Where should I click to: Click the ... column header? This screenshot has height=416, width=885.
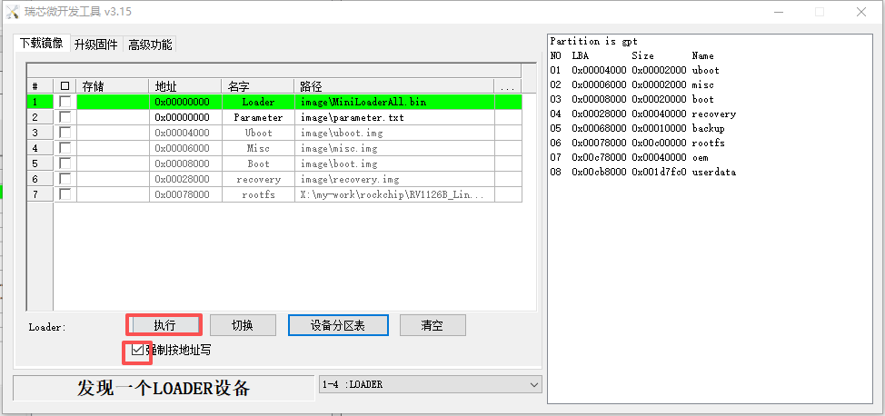(507, 86)
